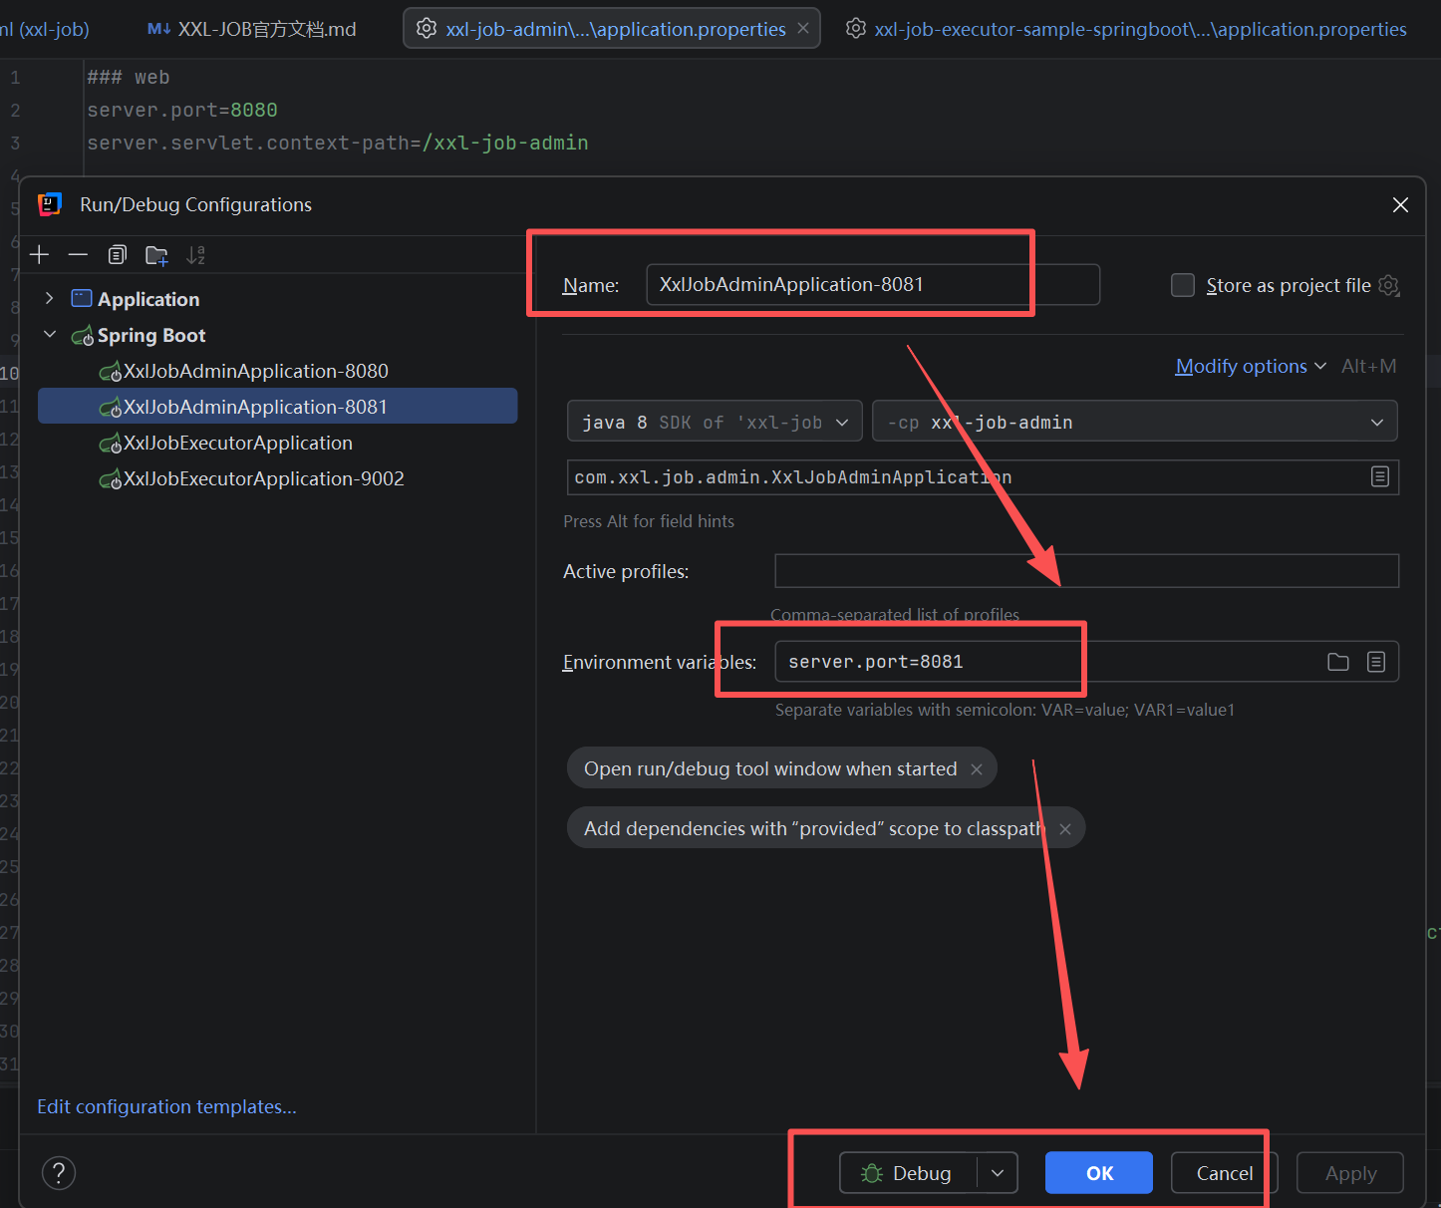Image resolution: width=1441 pixels, height=1208 pixels.
Task: Enable Store as project file checkbox
Action: pos(1183,286)
